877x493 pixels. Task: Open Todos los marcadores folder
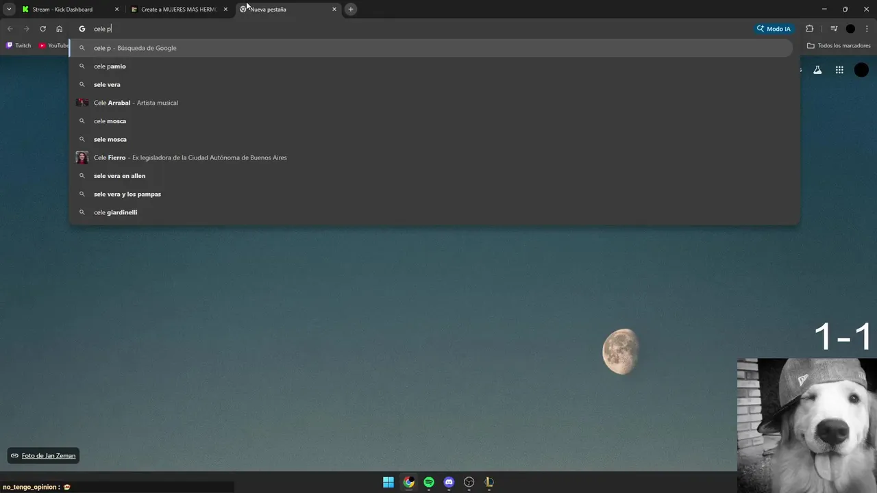point(839,46)
